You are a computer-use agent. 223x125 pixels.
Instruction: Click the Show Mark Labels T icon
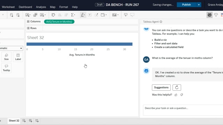pos(90,15)
